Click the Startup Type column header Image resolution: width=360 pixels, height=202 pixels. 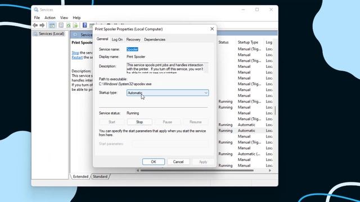[248, 42]
